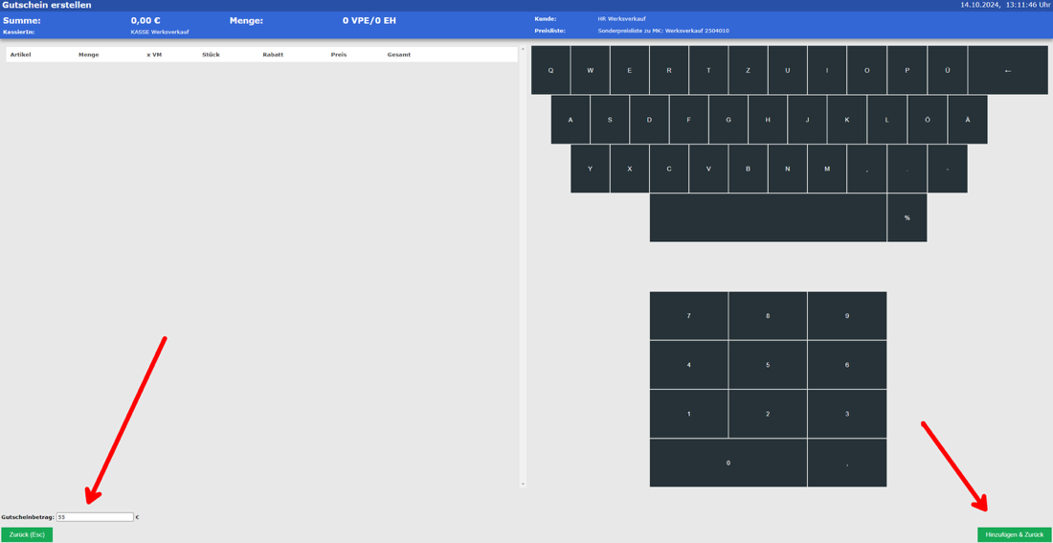Tap the hyphen key on keyboard

pyautogui.click(x=948, y=169)
